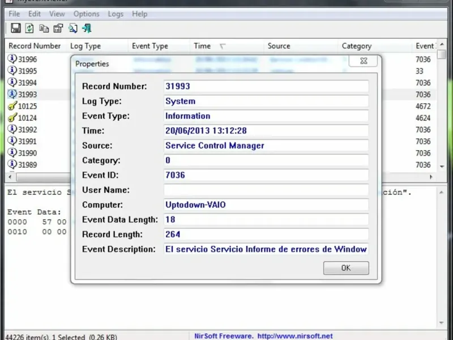Open the Edit menu
453x340 pixels.
click(x=35, y=14)
